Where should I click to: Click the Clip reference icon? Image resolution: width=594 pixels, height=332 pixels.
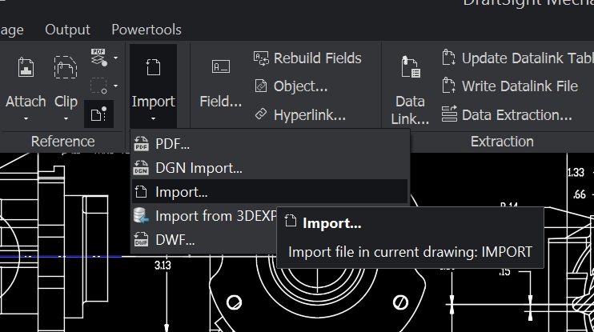[66, 67]
